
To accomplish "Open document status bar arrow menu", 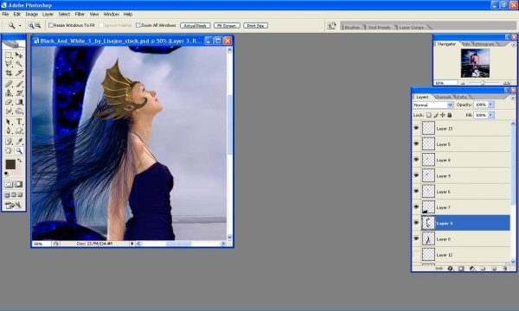I will point(131,244).
